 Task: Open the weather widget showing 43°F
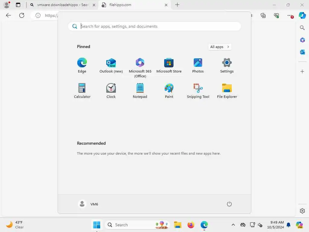[x=15, y=225]
